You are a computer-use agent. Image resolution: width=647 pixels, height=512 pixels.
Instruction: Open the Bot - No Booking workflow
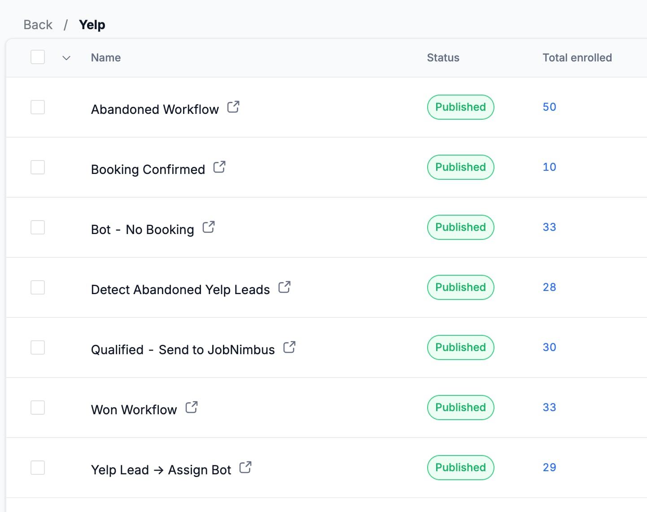143,230
